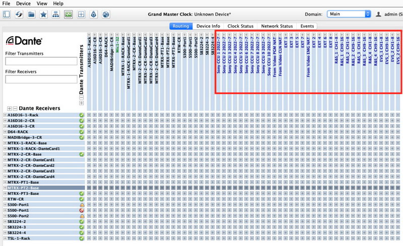Click green check status for MTRX-2-CR-Base receiver
Image resolution: width=403 pixels, height=246 pixels.
pos(82,154)
